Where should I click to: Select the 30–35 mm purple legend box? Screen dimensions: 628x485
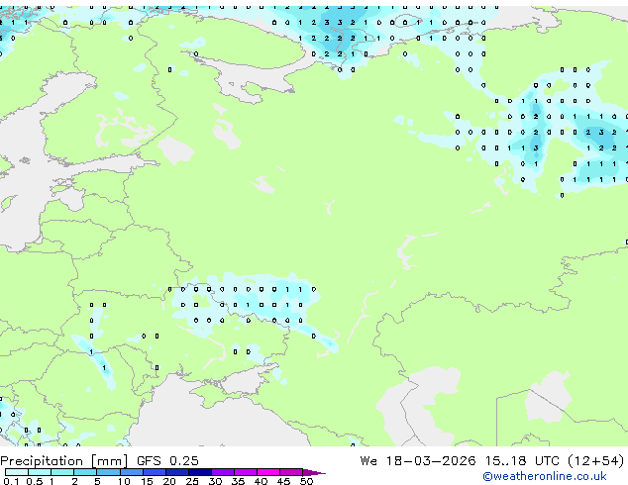pos(222,472)
